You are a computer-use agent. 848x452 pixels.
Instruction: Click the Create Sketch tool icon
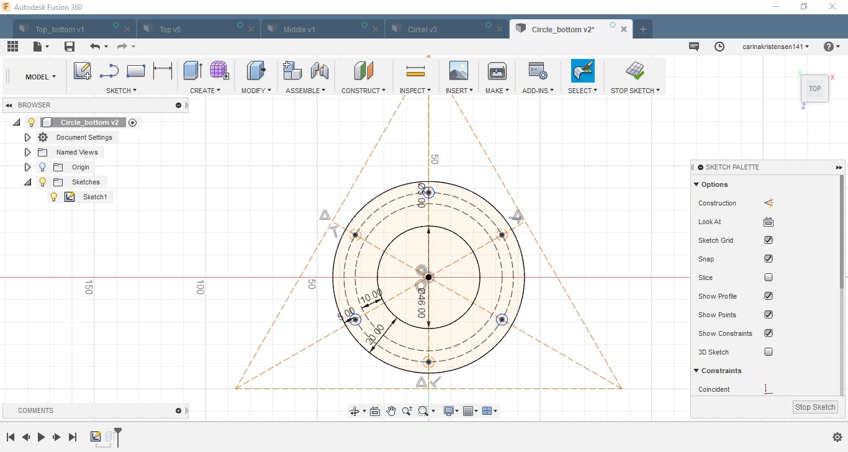point(83,71)
